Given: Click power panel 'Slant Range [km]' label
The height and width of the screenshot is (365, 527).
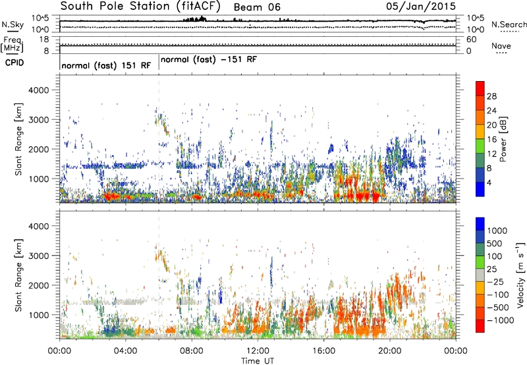Looking at the screenshot, I should pyautogui.click(x=18, y=139).
